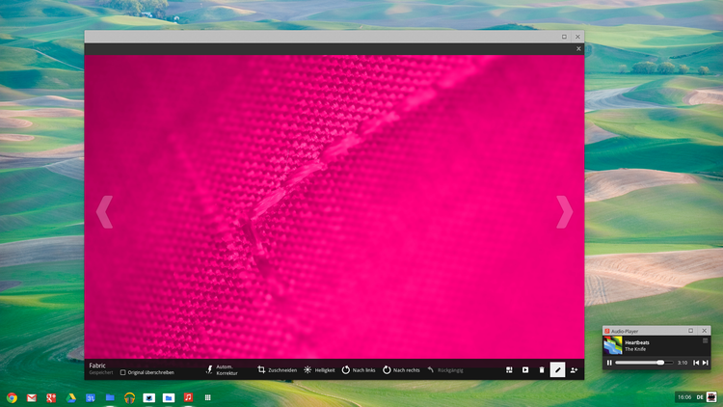Start the slideshow play button
The image size is (723, 407).
click(525, 369)
